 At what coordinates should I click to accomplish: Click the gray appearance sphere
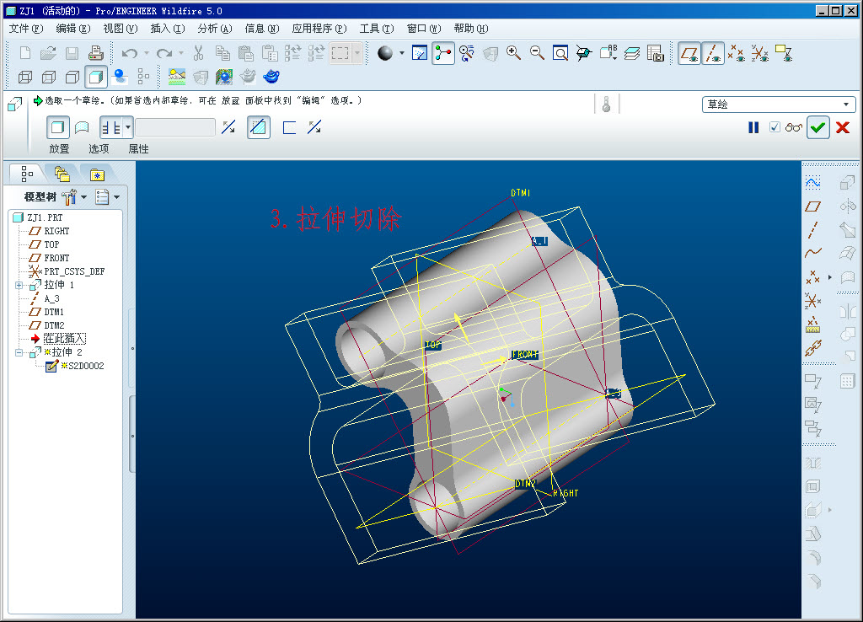(385, 53)
